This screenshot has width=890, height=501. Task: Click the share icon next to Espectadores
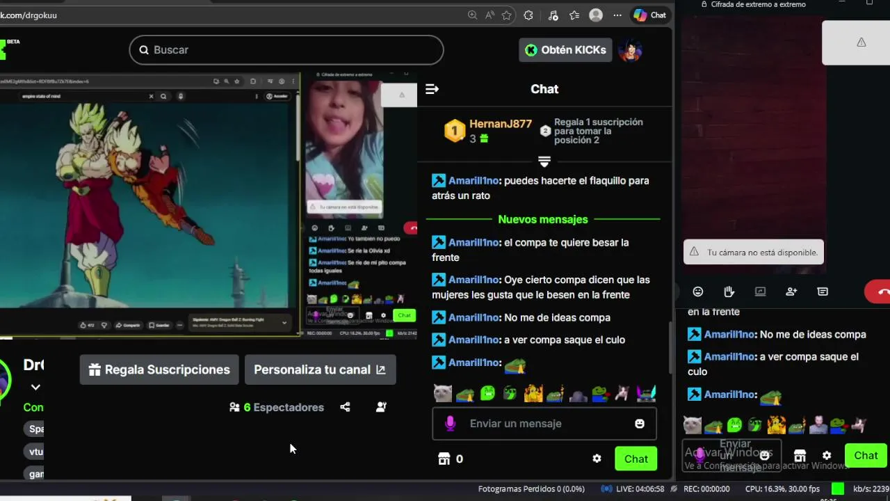345,407
